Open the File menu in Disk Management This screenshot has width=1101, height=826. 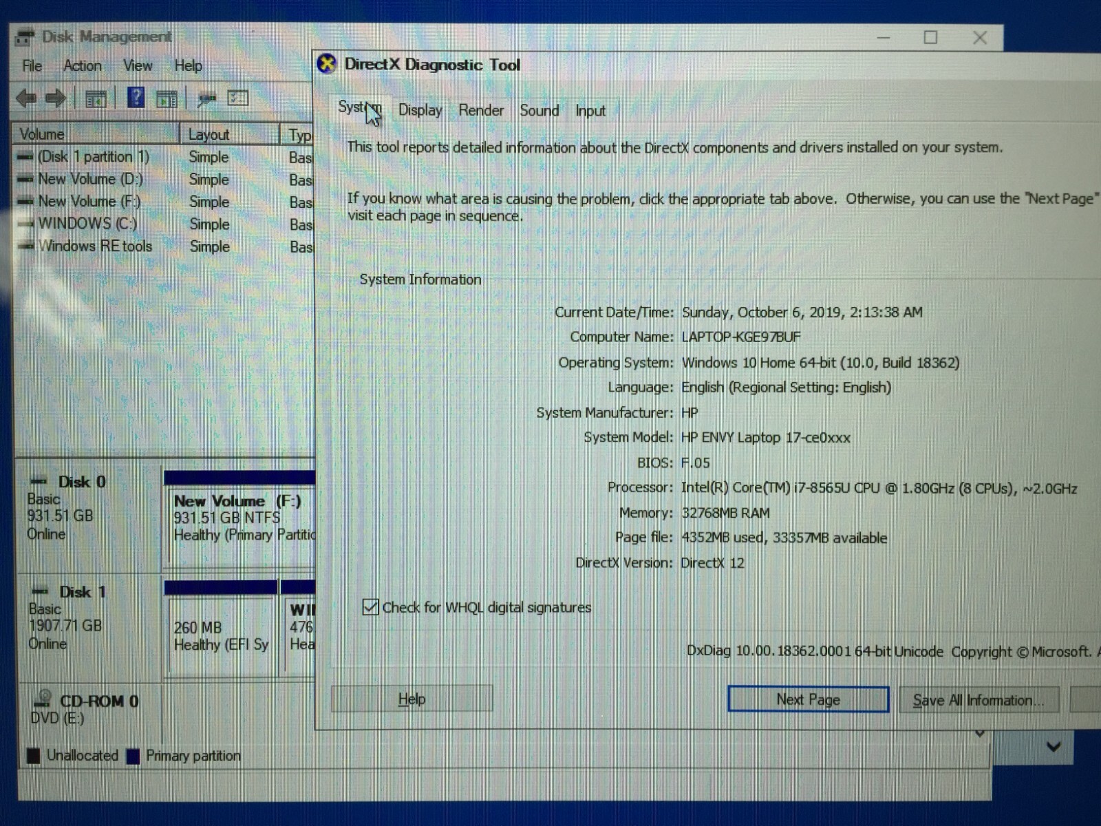pyautogui.click(x=32, y=65)
